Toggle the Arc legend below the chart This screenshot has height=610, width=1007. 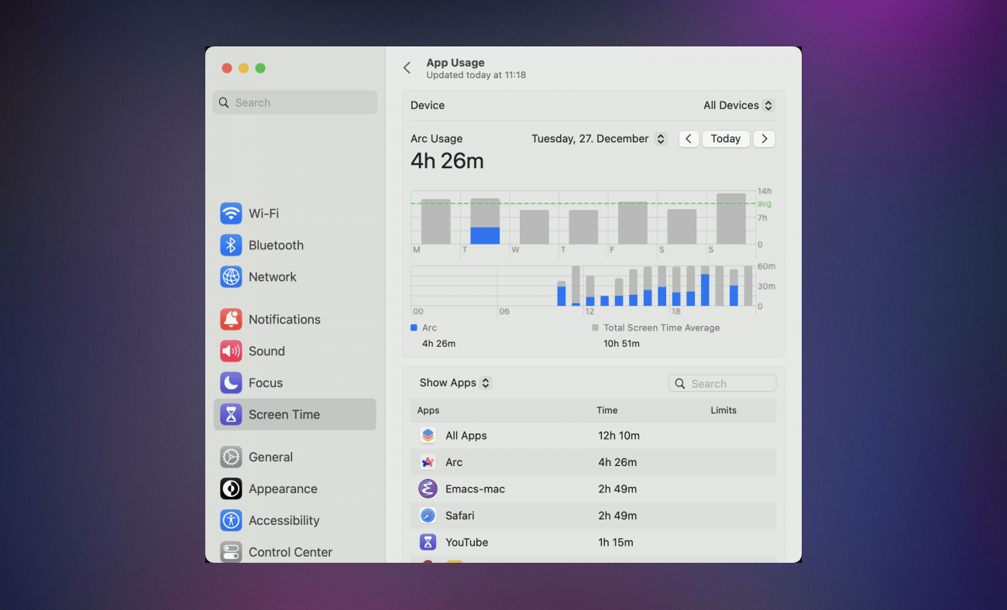pos(424,327)
